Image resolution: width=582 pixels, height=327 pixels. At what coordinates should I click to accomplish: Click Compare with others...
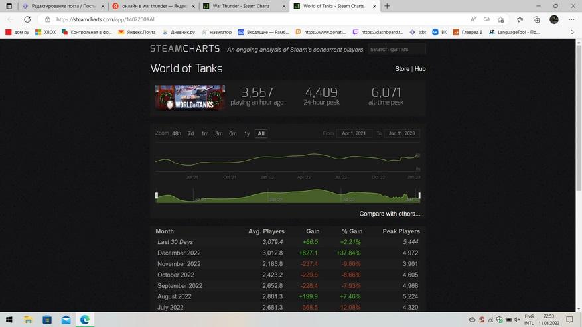point(390,214)
